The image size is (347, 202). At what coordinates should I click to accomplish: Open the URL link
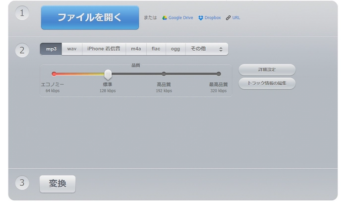pos(236,18)
